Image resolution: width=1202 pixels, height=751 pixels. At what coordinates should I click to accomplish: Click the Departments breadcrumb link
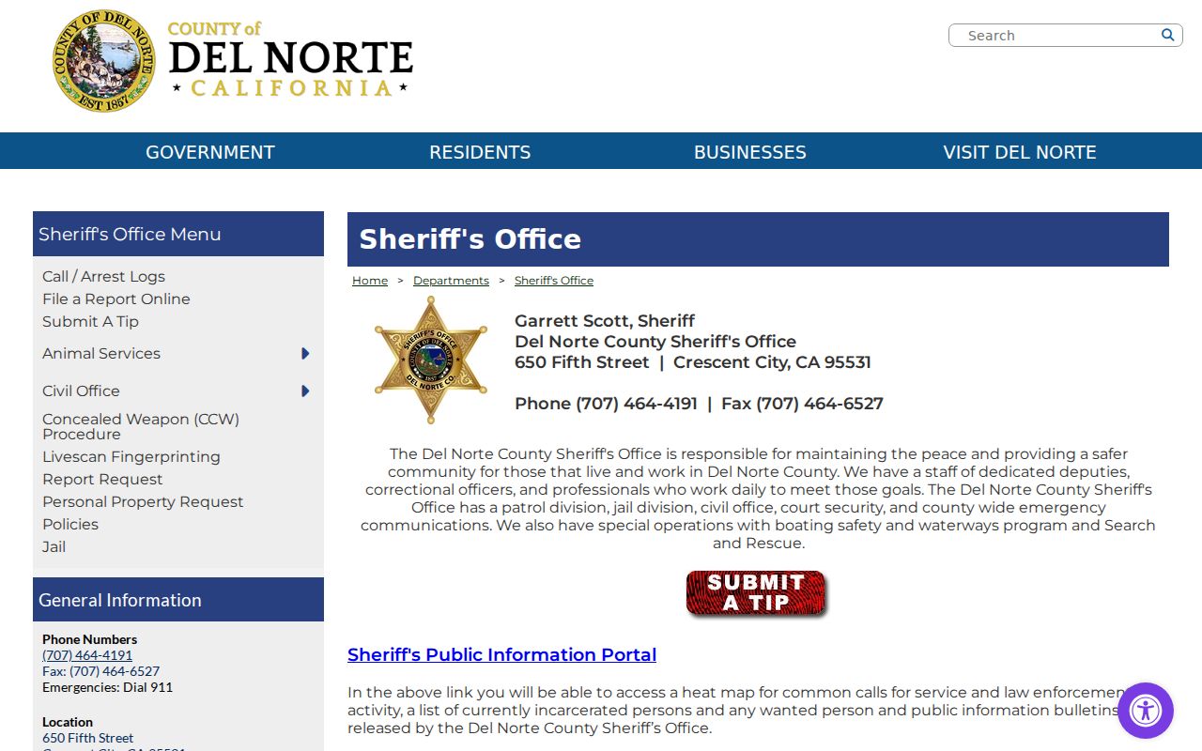(451, 281)
